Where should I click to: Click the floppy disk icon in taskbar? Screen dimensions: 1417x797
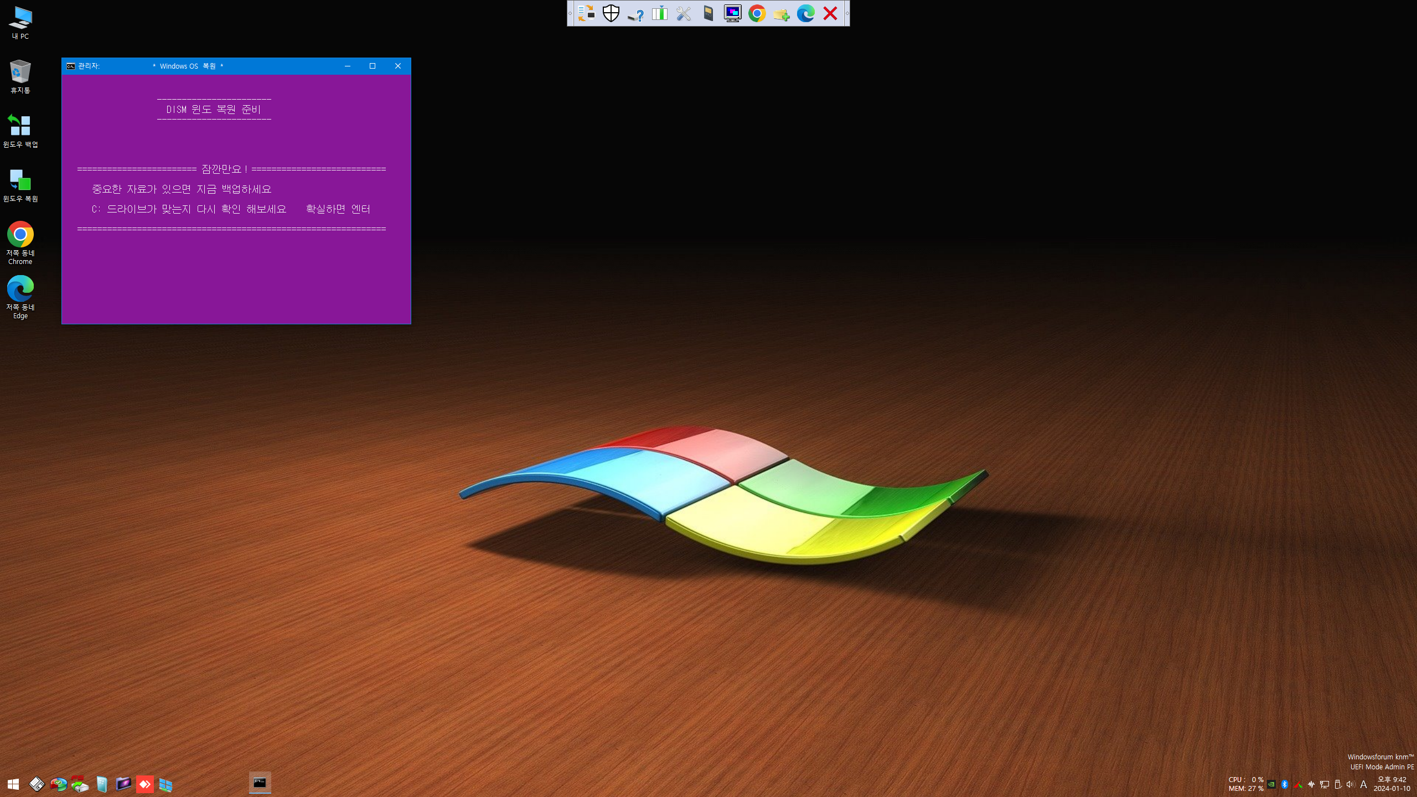pos(37,784)
